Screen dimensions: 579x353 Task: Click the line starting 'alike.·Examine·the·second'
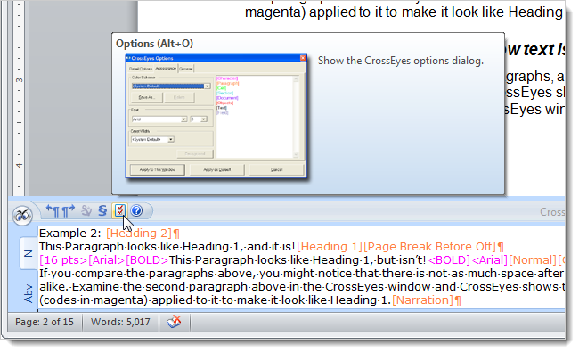302,286
